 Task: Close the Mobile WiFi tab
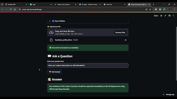tap(26, 4)
